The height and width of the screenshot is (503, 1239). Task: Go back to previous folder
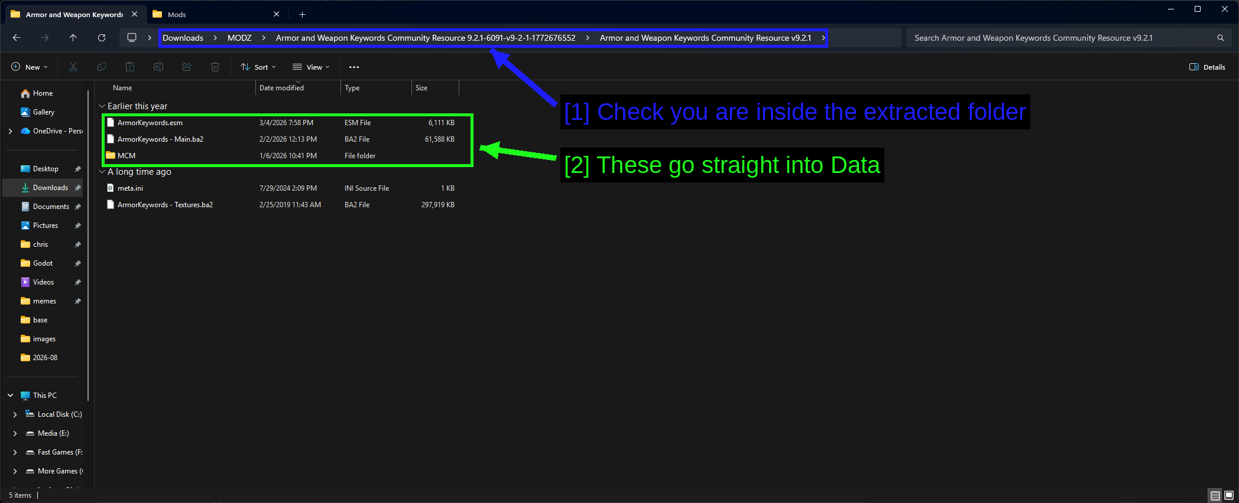tap(17, 38)
